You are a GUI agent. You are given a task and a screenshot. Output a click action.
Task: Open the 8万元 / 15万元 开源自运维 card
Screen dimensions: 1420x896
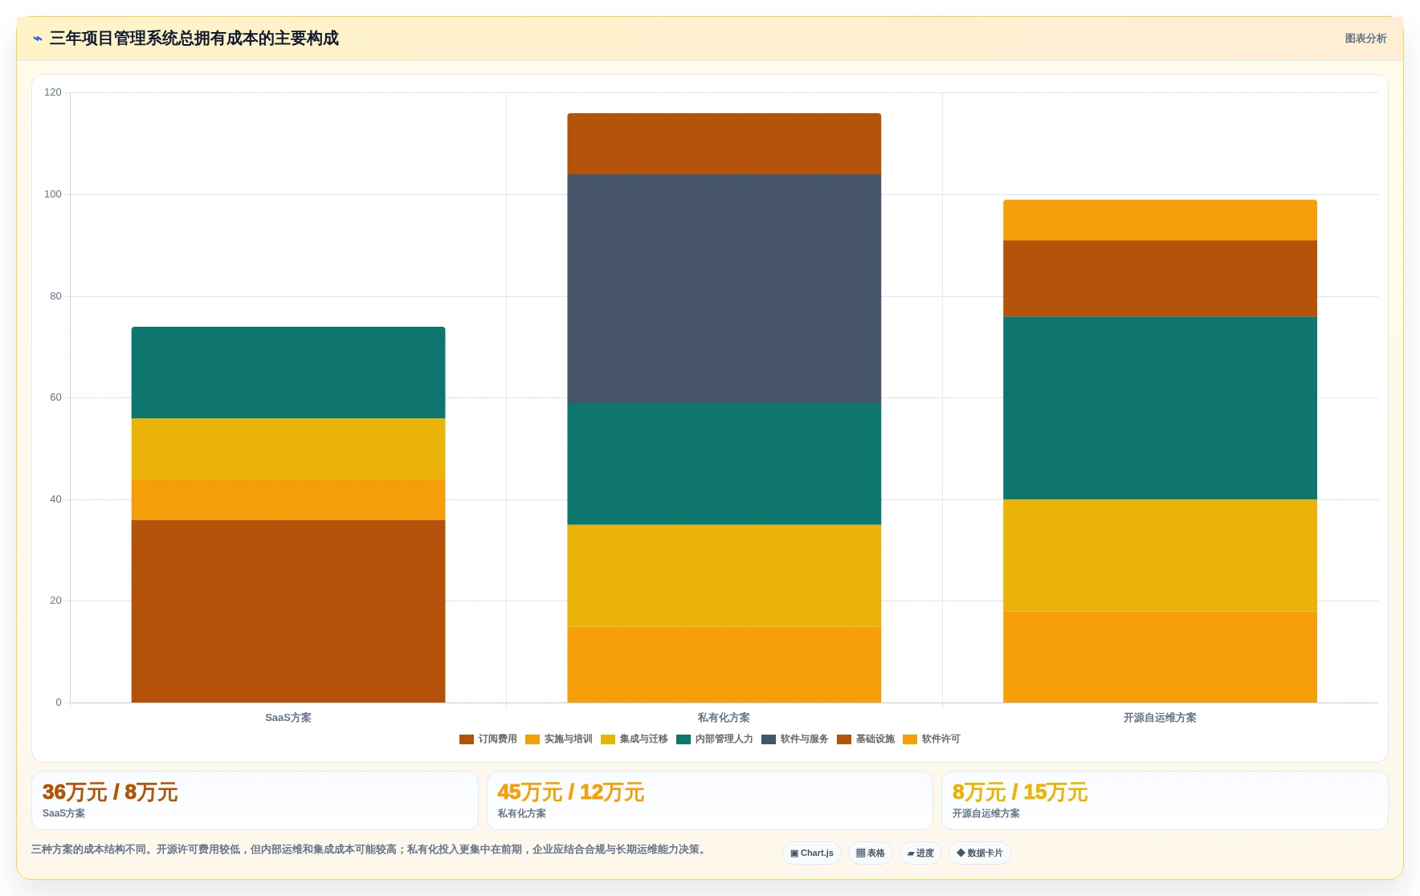click(x=1165, y=800)
